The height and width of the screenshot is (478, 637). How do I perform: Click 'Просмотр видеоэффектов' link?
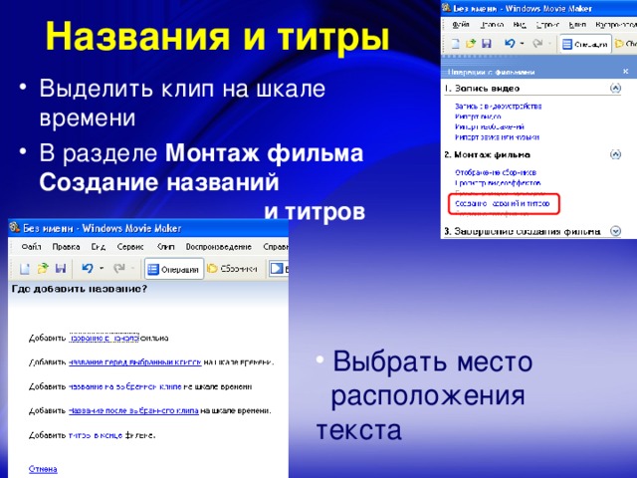pyautogui.click(x=498, y=182)
